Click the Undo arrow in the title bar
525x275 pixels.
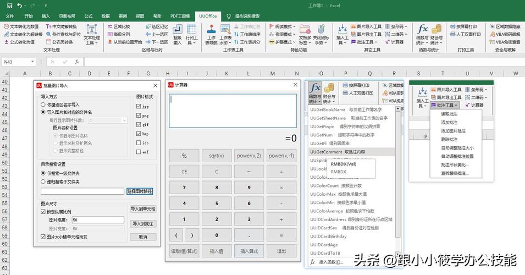click(x=19, y=5)
